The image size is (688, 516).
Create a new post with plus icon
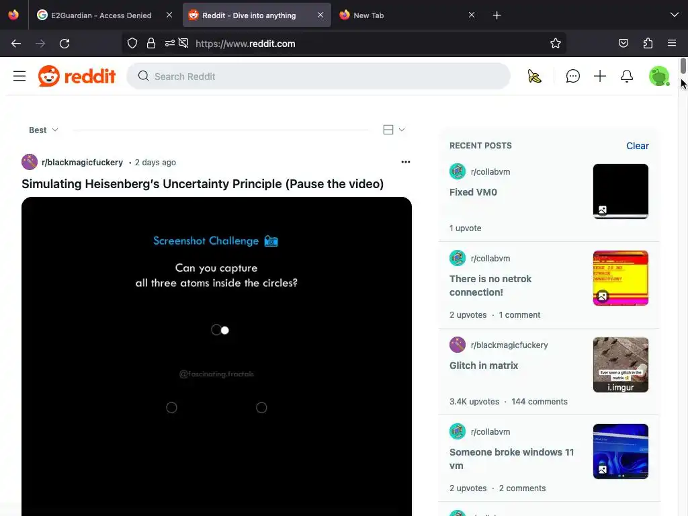point(600,77)
